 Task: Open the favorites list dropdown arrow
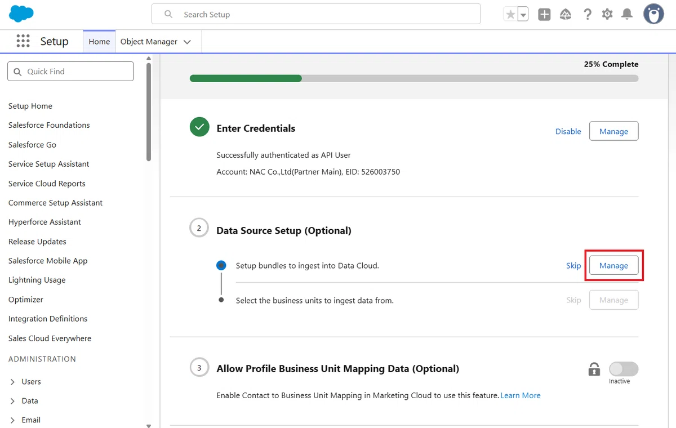coord(523,15)
